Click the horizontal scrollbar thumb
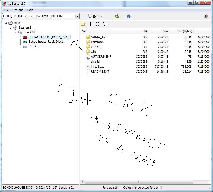This screenshot has height=192, width=213. [139, 182]
